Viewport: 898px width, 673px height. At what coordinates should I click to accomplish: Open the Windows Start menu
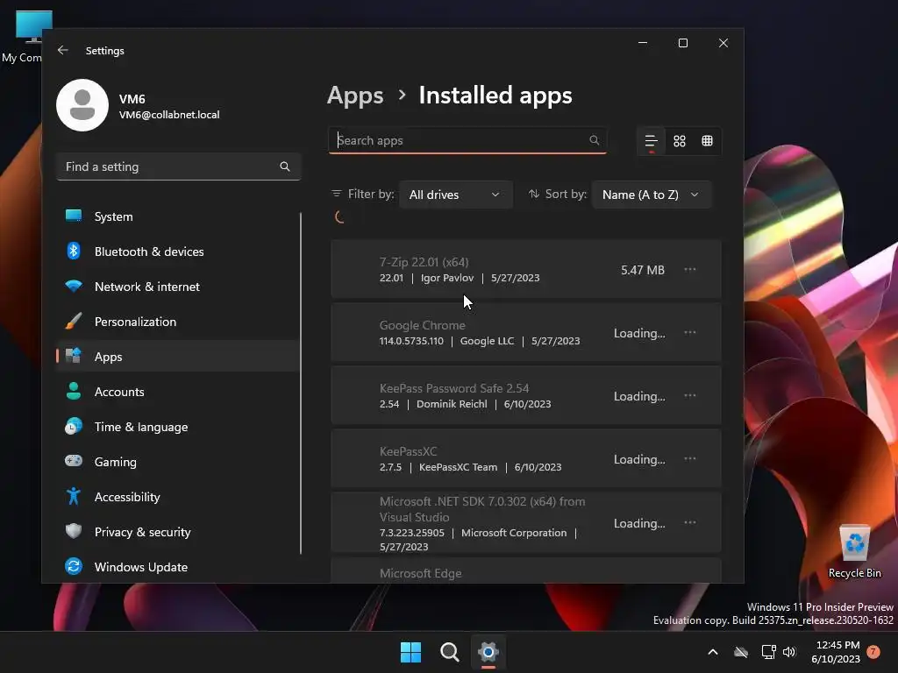[410, 652]
